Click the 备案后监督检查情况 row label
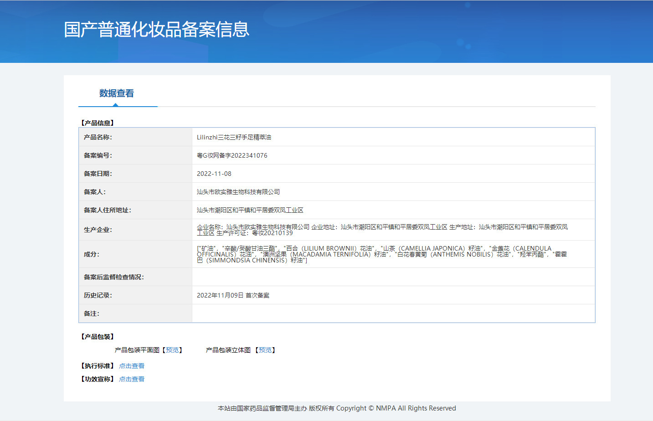This screenshot has width=653, height=421. click(113, 277)
